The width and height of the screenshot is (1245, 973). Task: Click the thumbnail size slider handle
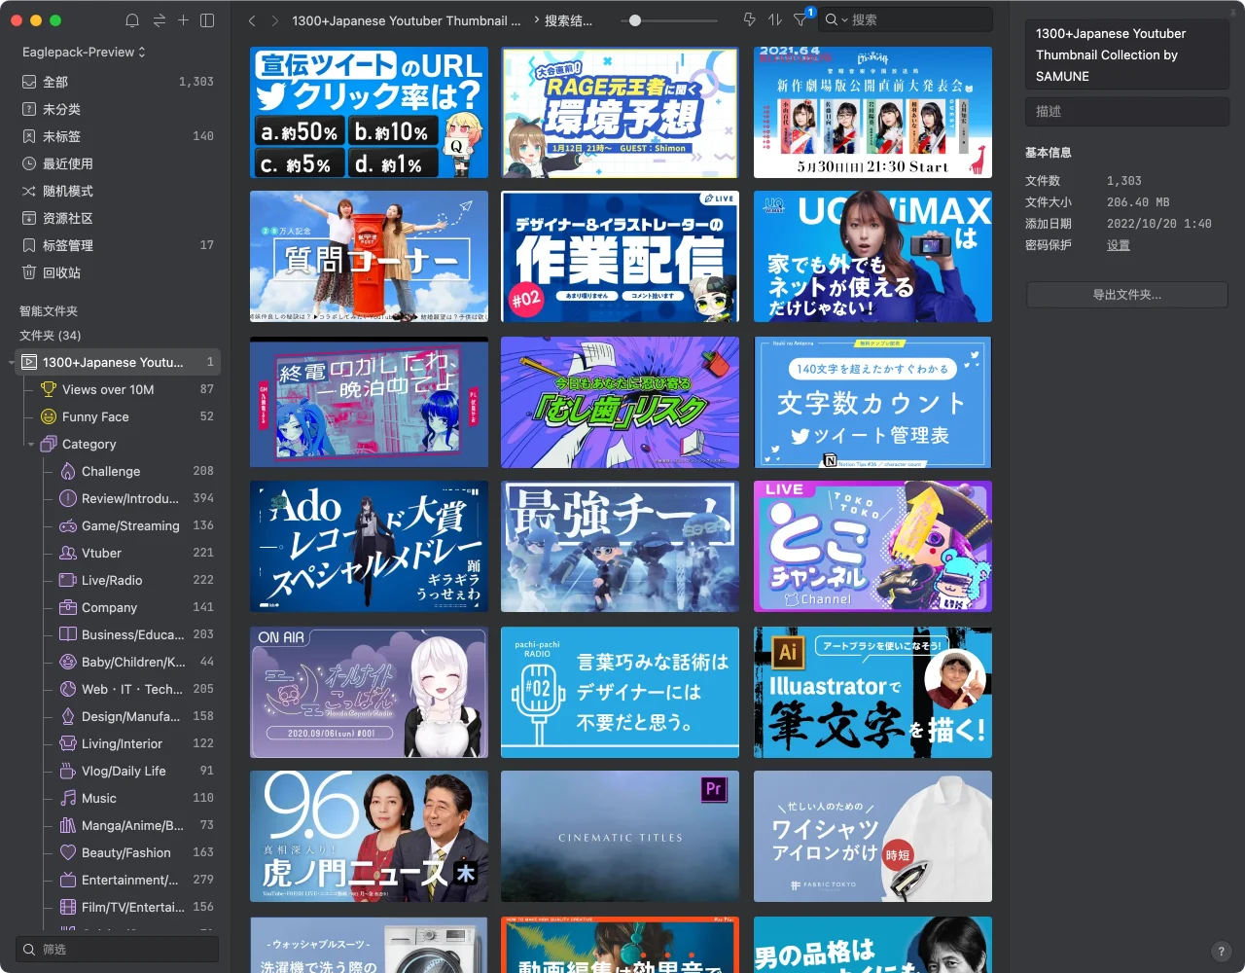[635, 20]
